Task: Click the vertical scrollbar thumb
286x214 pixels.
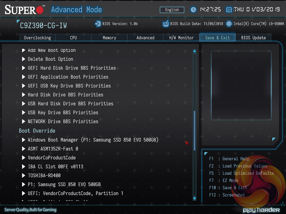Action: (194, 131)
